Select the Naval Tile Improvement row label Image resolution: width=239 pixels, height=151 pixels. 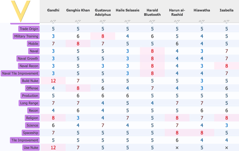20,73
